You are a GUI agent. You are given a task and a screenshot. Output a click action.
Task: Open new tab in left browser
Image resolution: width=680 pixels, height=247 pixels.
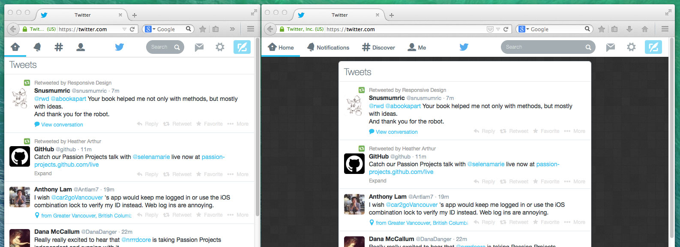tap(135, 15)
